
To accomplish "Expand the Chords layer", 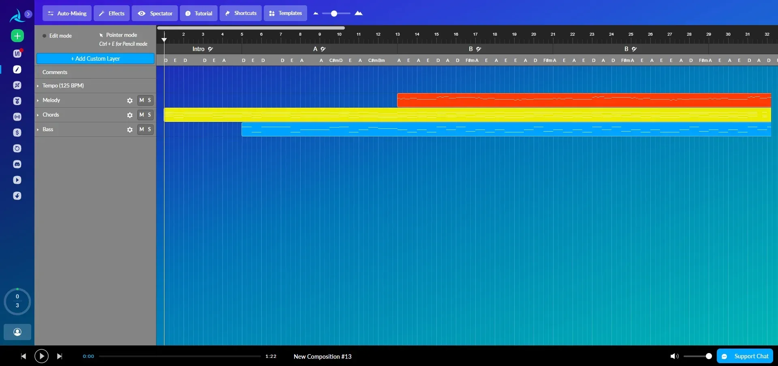I will pos(38,115).
